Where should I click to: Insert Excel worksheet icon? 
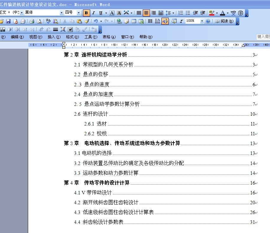click(141, 21)
